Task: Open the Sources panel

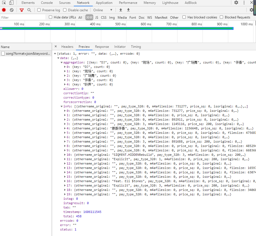Action: [x=65, y=3]
